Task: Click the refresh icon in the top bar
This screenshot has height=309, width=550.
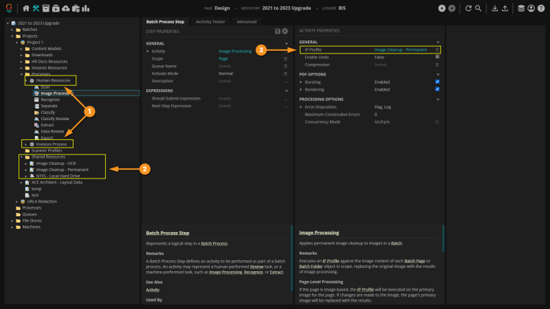Action: (x=468, y=8)
